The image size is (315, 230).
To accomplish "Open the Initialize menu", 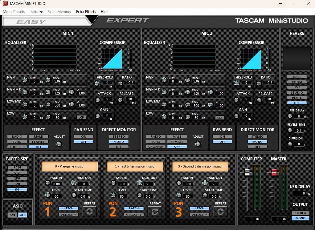I will tap(36, 12).
